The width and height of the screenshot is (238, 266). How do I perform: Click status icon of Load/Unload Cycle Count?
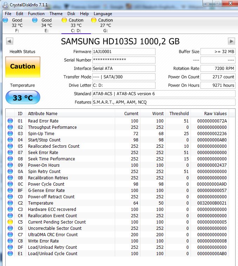tap(10, 253)
